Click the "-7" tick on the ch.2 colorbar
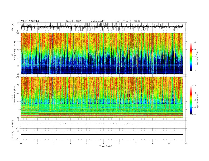The image size is (209, 161). pyautogui.click(x=195, y=114)
